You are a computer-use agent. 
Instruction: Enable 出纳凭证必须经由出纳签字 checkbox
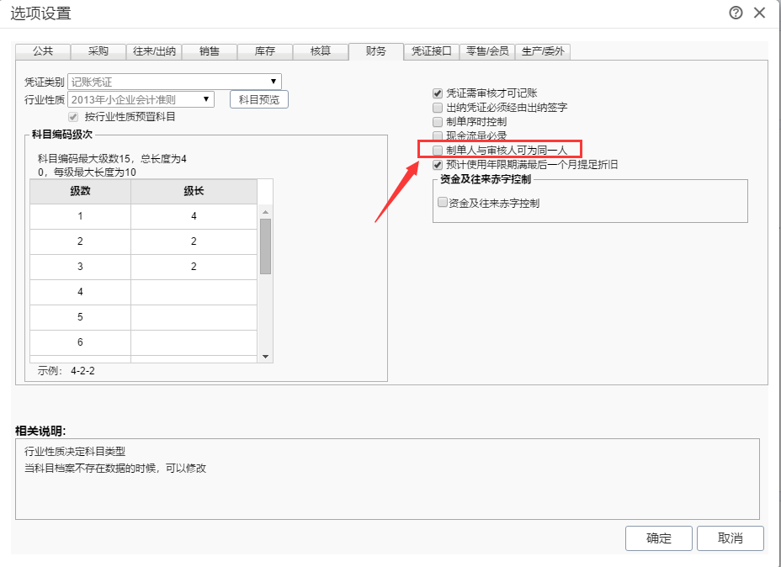437,108
